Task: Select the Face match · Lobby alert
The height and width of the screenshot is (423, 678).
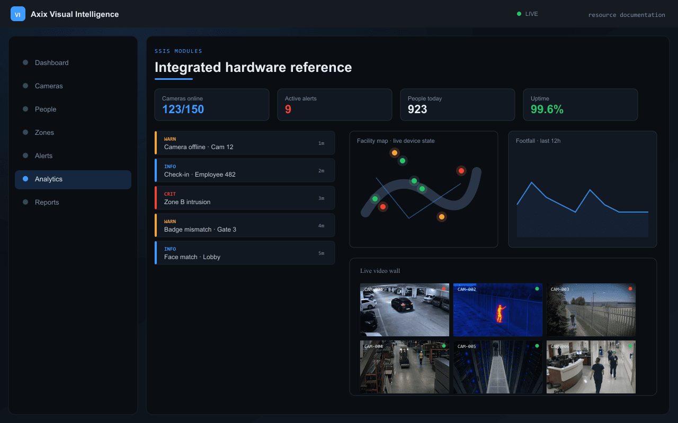Action: (x=245, y=253)
